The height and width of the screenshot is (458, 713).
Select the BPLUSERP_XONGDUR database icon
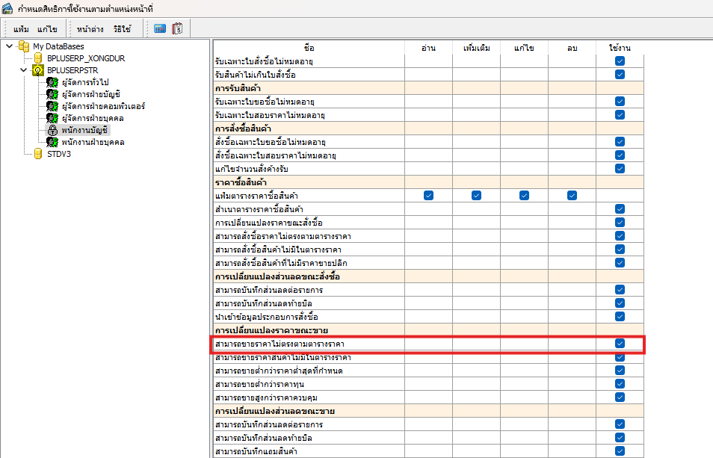(x=39, y=58)
